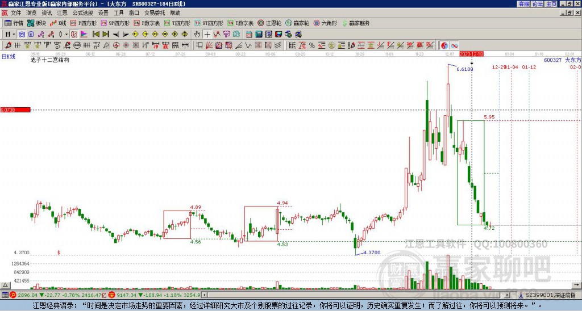Click the 主页 link in title bar
This screenshot has width=582, height=311.
(551, 4)
